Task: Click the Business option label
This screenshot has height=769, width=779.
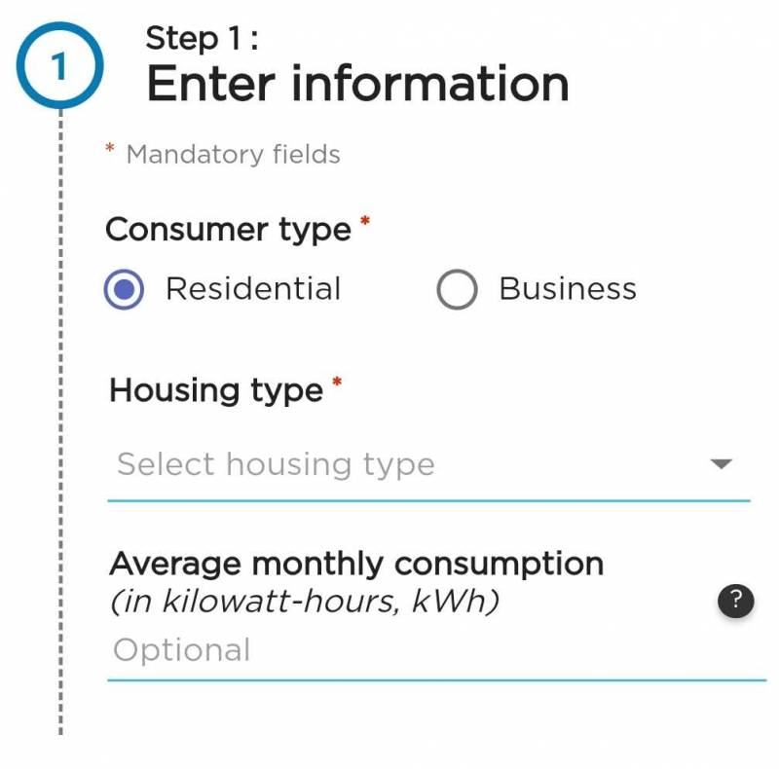Action: [x=568, y=289]
